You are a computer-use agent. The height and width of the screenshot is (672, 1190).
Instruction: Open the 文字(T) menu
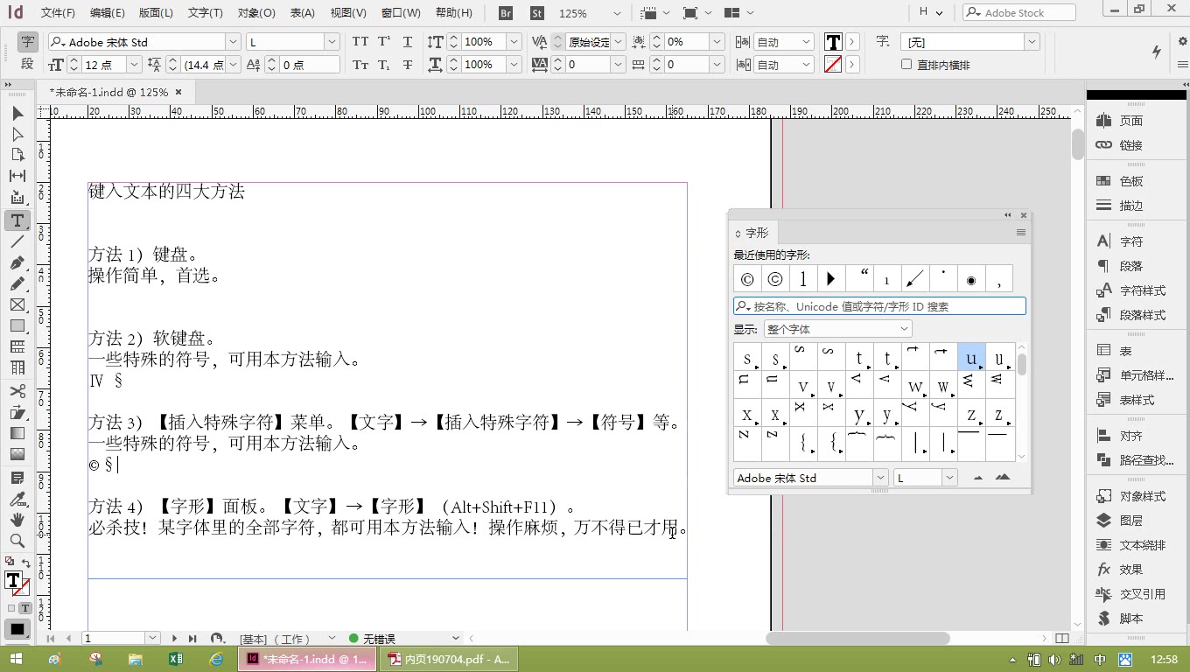pyautogui.click(x=206, y=13)
